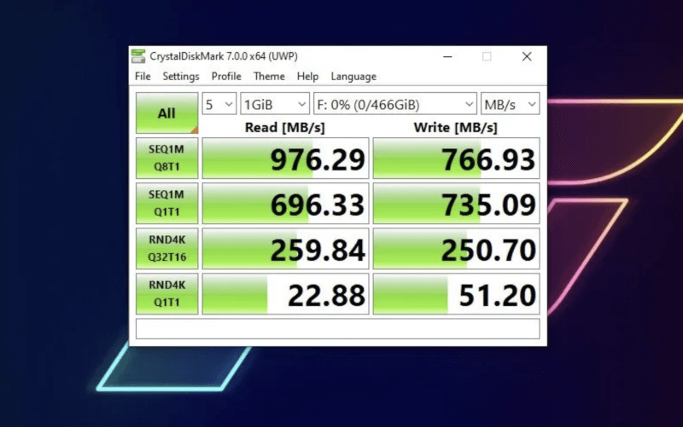Open the File menu
683x427 pixels.
point(143,77)
